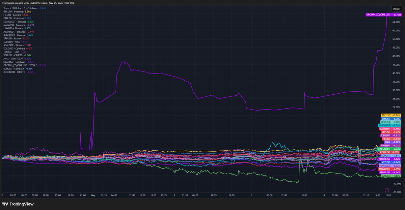Select the TIAUSDT · OKX legend row
This screenshot has width=405, height=210.
[15, 52]
